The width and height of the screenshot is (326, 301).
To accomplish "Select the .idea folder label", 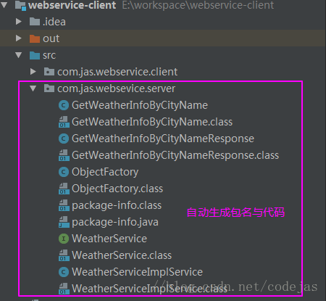I will tap(54, 22).
